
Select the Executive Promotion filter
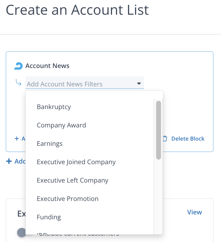(68, 199)
